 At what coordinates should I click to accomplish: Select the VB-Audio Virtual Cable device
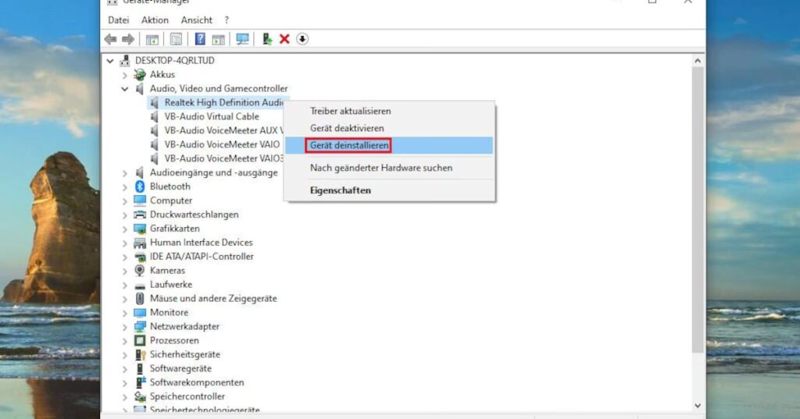(211, 117)
